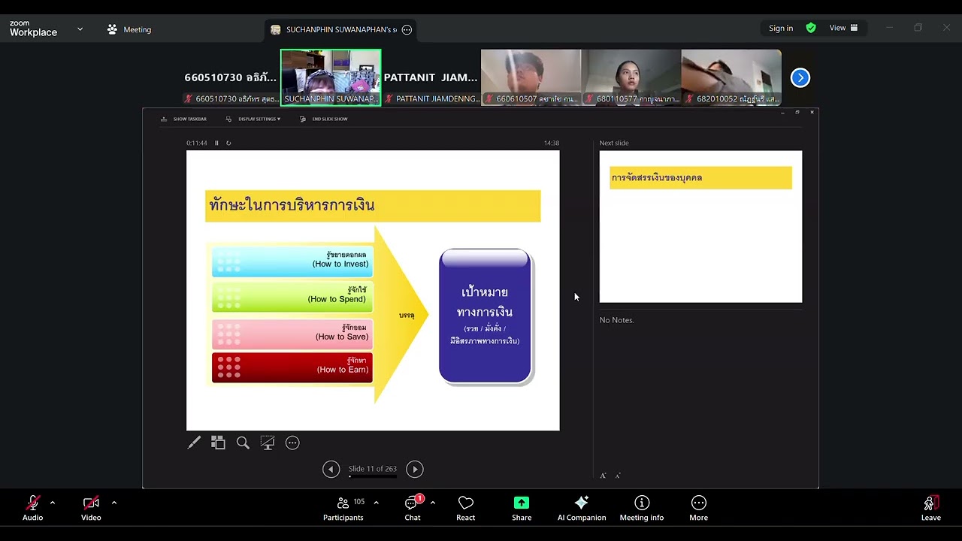Click Sign in at top right

(x=781, y=28)
